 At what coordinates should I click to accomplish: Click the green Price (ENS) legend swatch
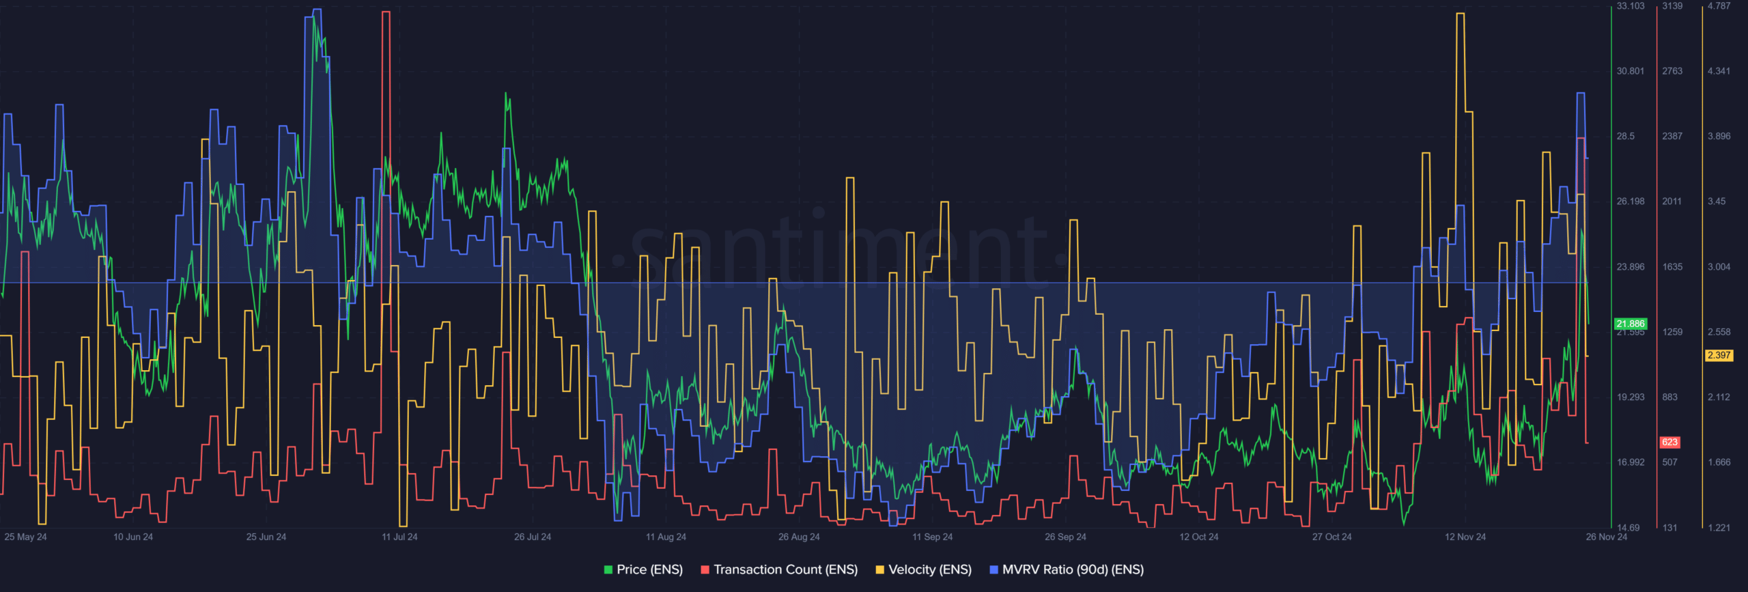click(608, 569)
